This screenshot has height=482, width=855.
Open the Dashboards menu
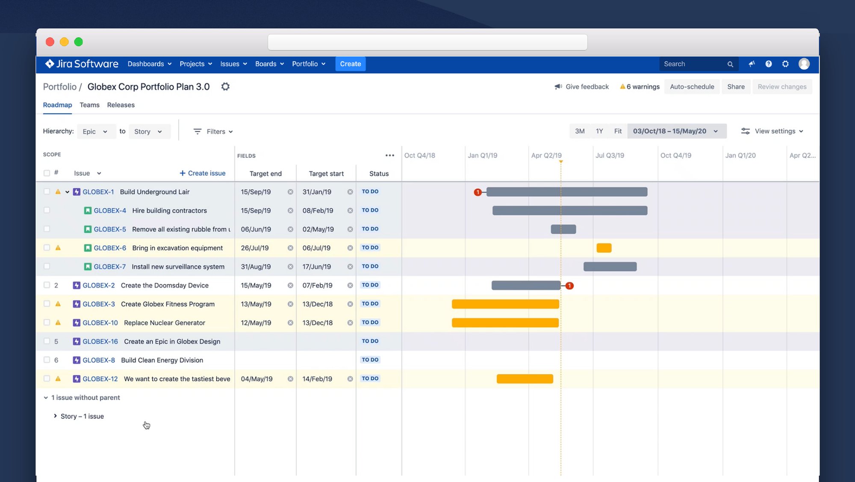tap(150, 64)
